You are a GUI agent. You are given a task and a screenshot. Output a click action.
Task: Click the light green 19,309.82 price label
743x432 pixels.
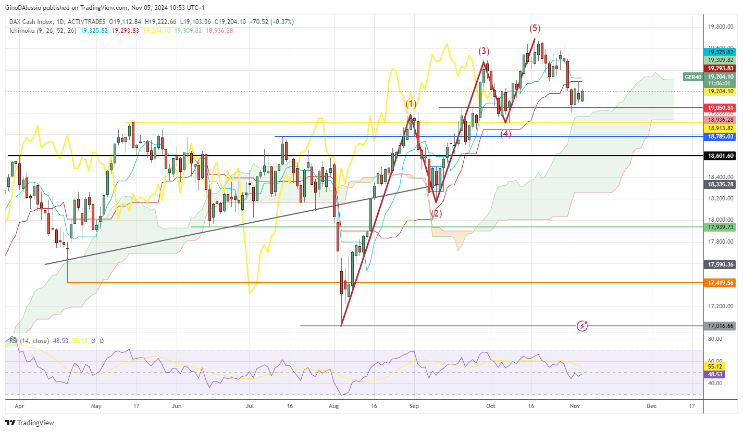pos(720,60)
